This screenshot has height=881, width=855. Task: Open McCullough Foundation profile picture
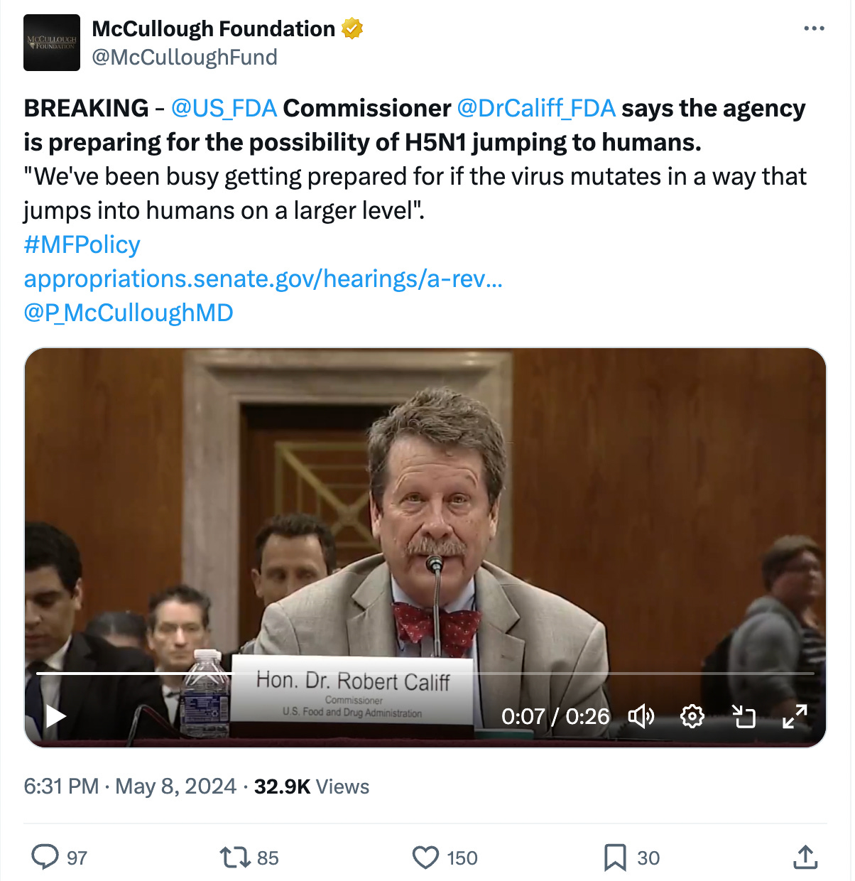click(52, 43)
